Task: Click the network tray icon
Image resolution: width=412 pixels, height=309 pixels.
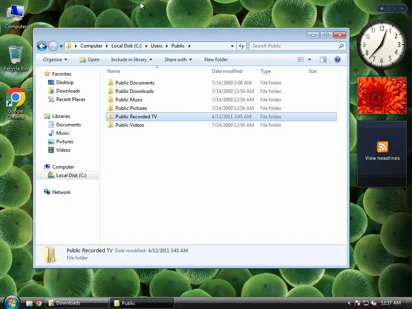Action: click(365, 303)
